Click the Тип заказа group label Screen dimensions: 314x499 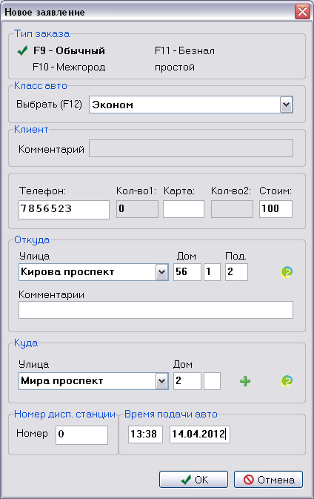42,33
